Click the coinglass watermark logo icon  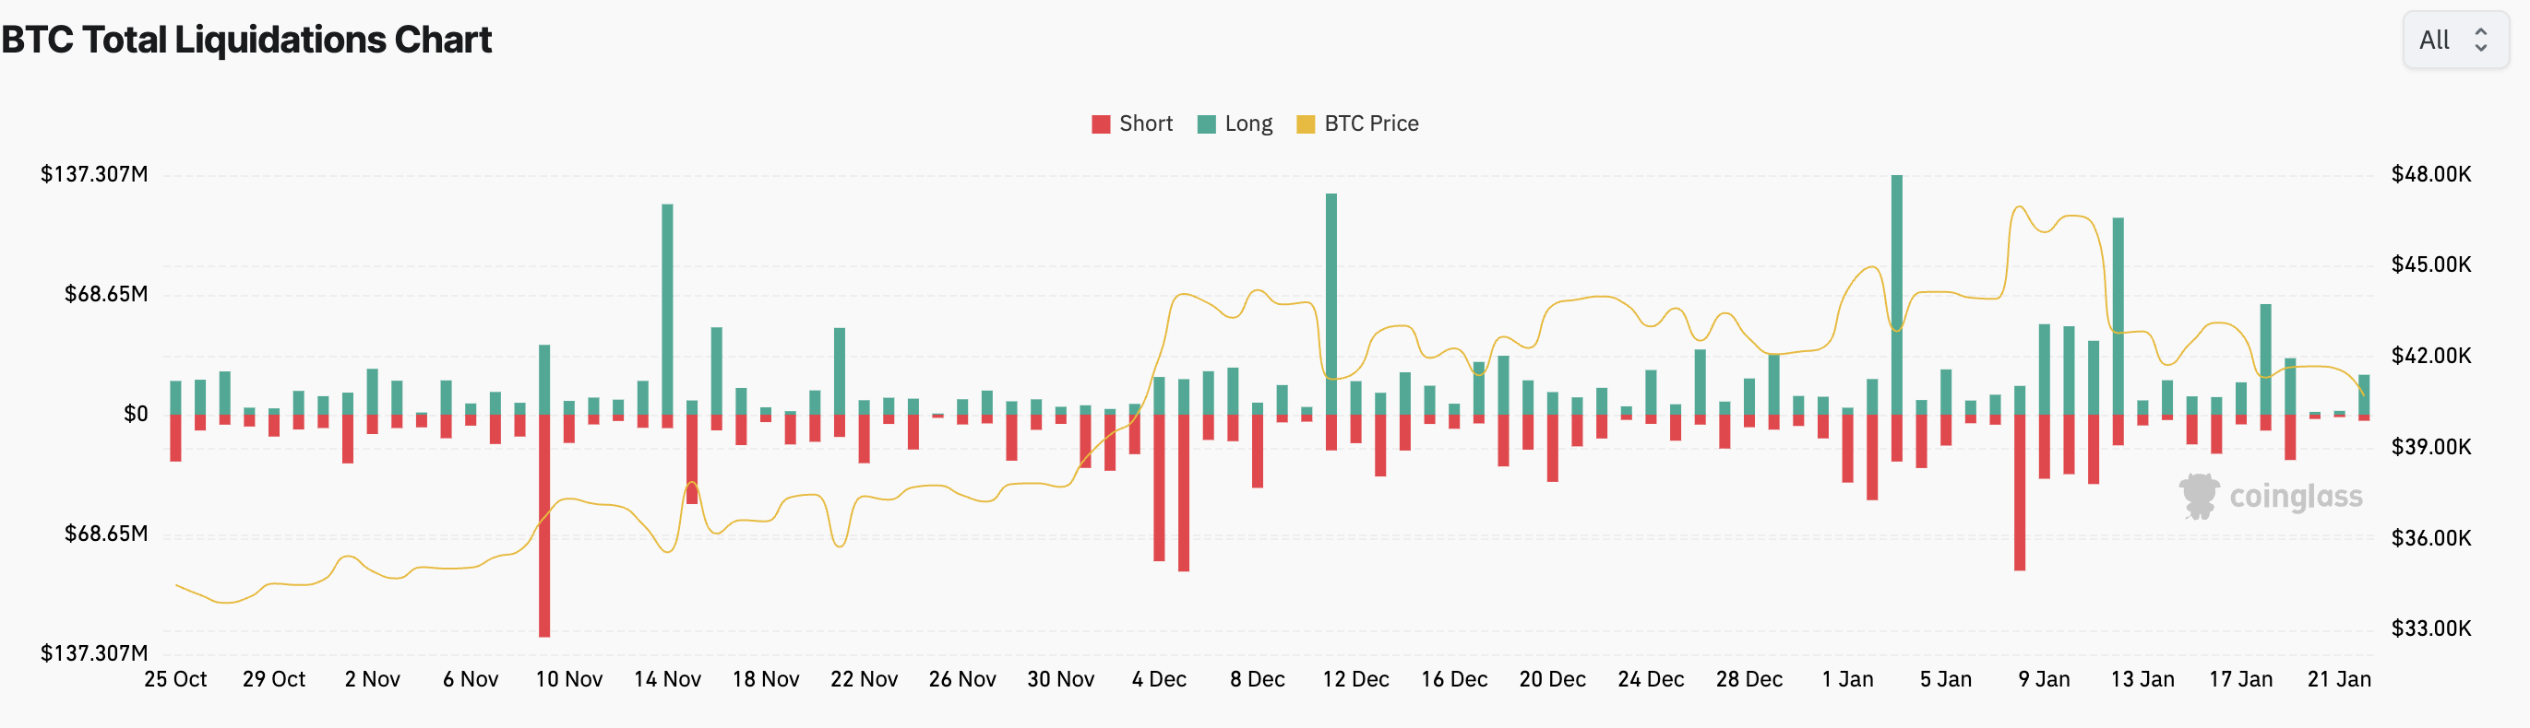coord(2200,496)
